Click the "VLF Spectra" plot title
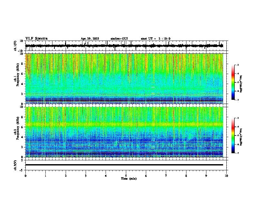This screenshot has height=197, width=255. 36,39
